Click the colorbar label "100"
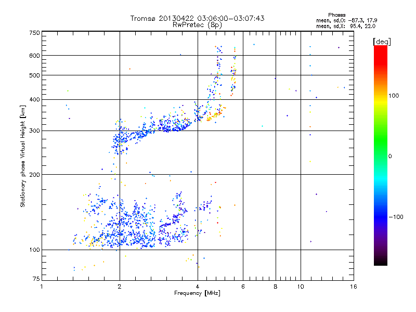Screen dimensions: 416x312 coord(394,96)
